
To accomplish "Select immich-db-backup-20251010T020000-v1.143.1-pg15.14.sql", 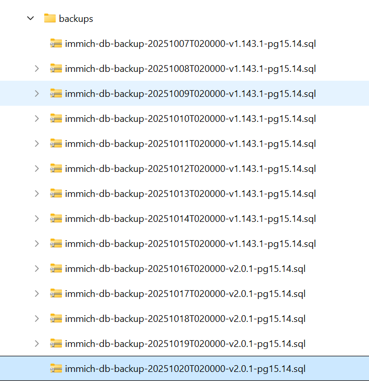I will coord(190,119).
